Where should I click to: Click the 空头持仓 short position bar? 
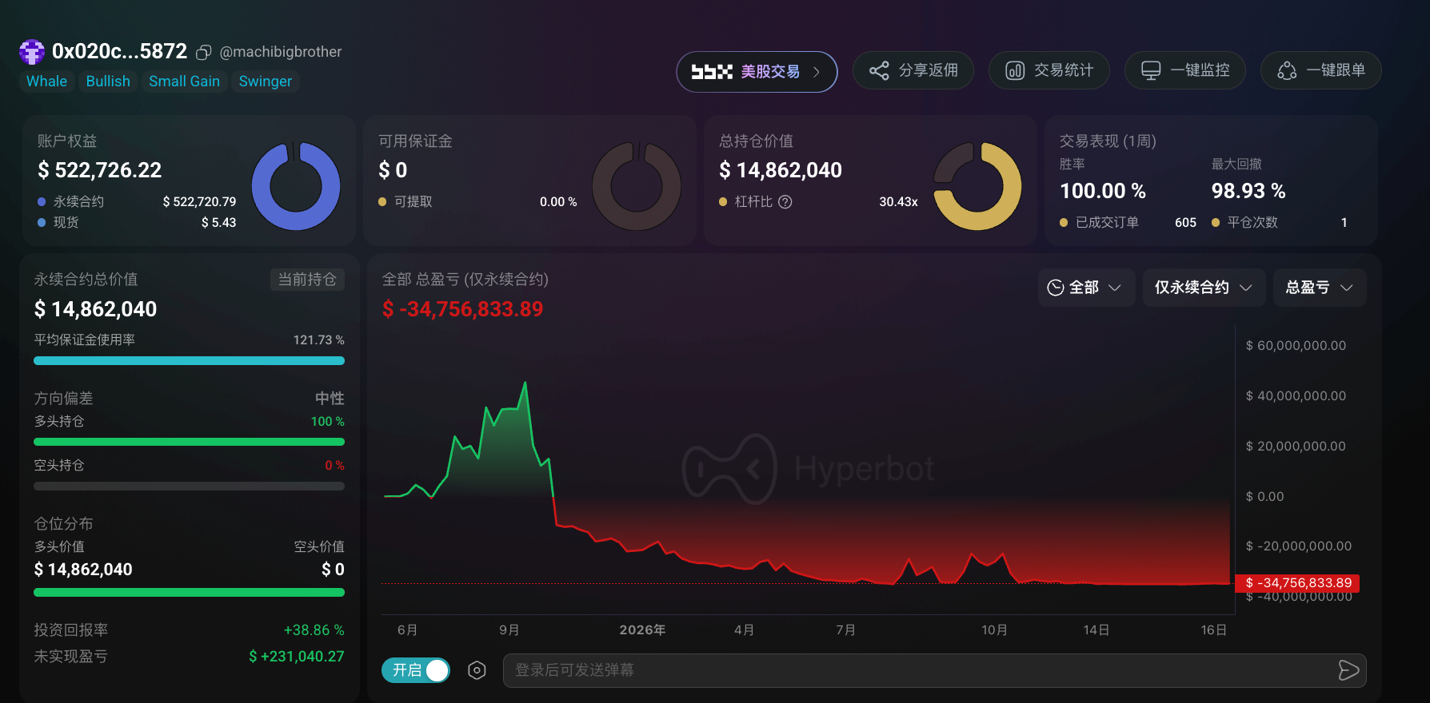[189, 486]
